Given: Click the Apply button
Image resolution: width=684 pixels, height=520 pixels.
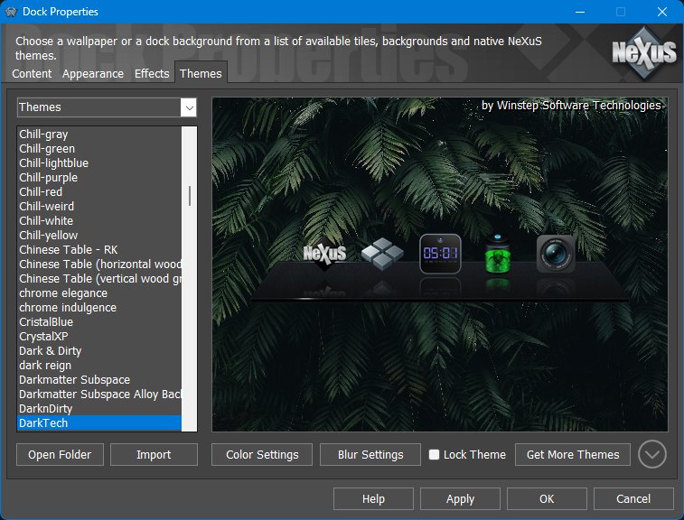Looking at the screenshot, I should click(x=460, y=498).
